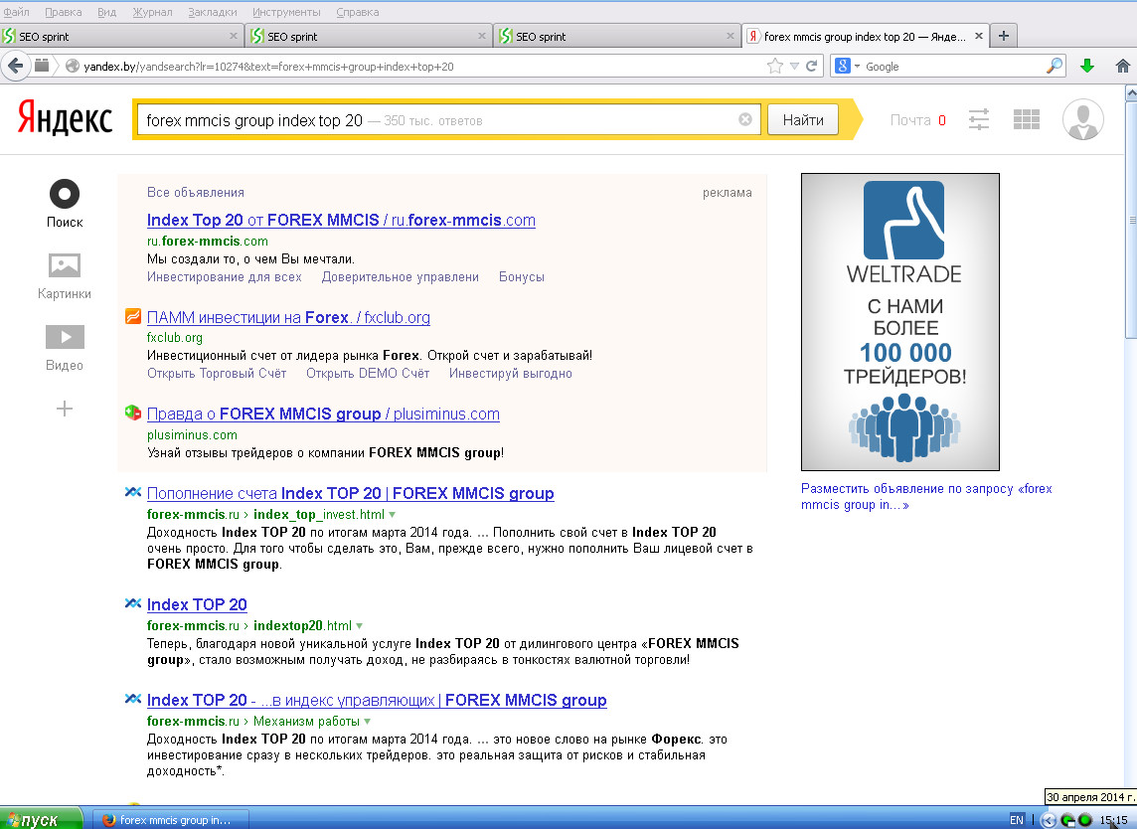The width and height of the screenshot is (1137, 829).
Task: Open the Вид menu
Action: 106,12
